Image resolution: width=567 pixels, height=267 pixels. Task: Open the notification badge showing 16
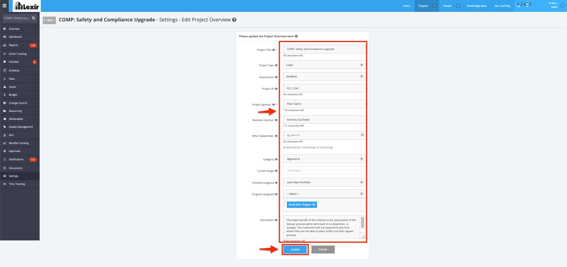[x=519, y=5]
